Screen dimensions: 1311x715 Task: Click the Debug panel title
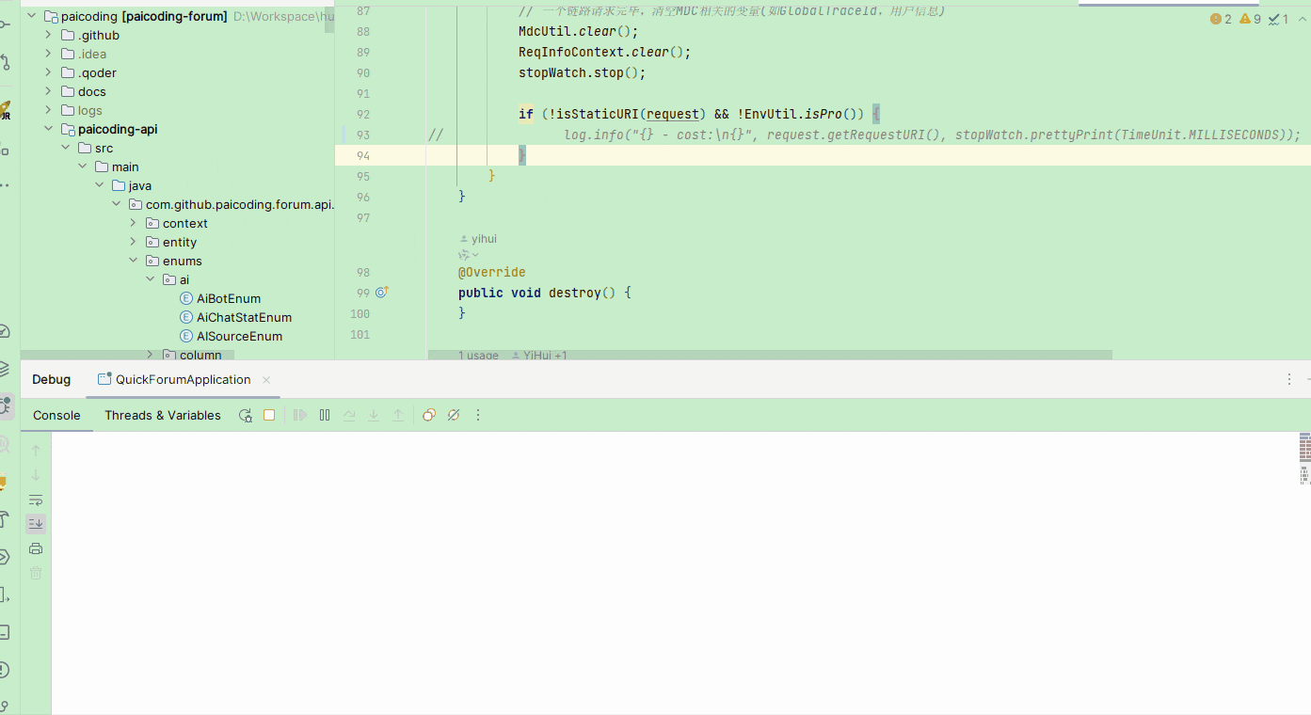coord(52,380)
